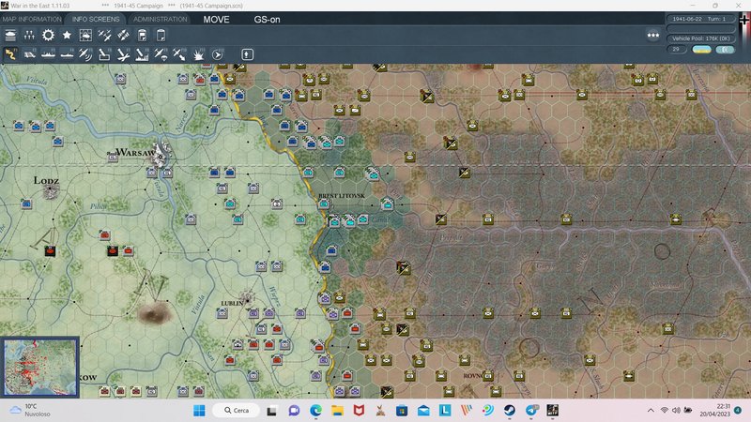Expand the system tray hidden icons chevron
Screen dimensions: 751x422
point(651,411)
